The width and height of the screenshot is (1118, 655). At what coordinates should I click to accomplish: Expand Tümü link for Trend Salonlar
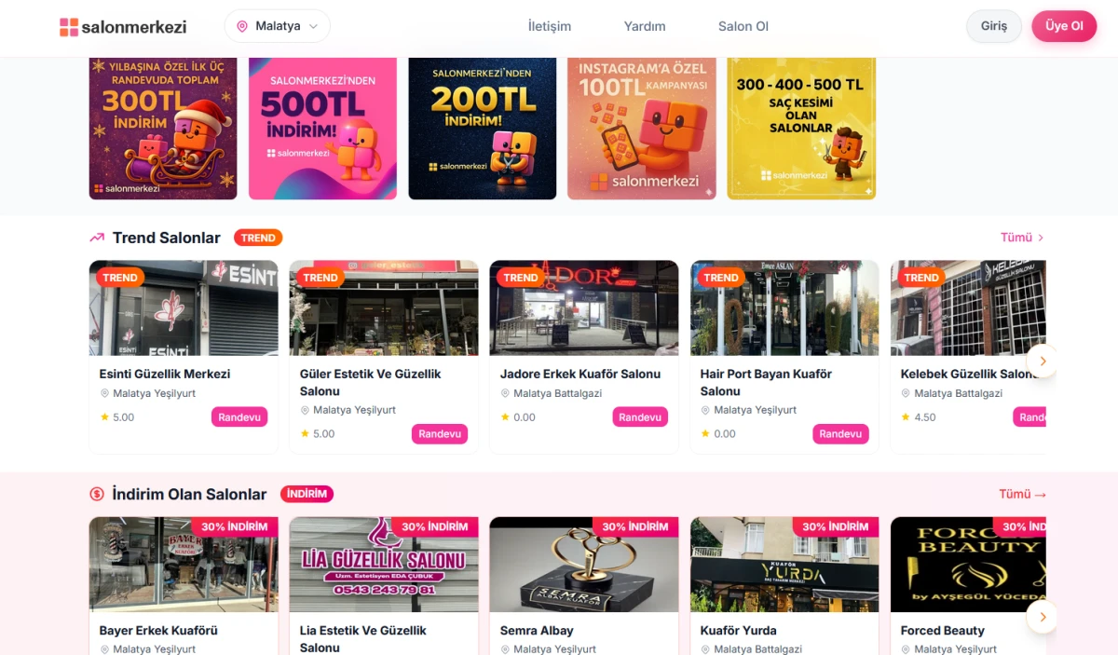coord(1022,238)
